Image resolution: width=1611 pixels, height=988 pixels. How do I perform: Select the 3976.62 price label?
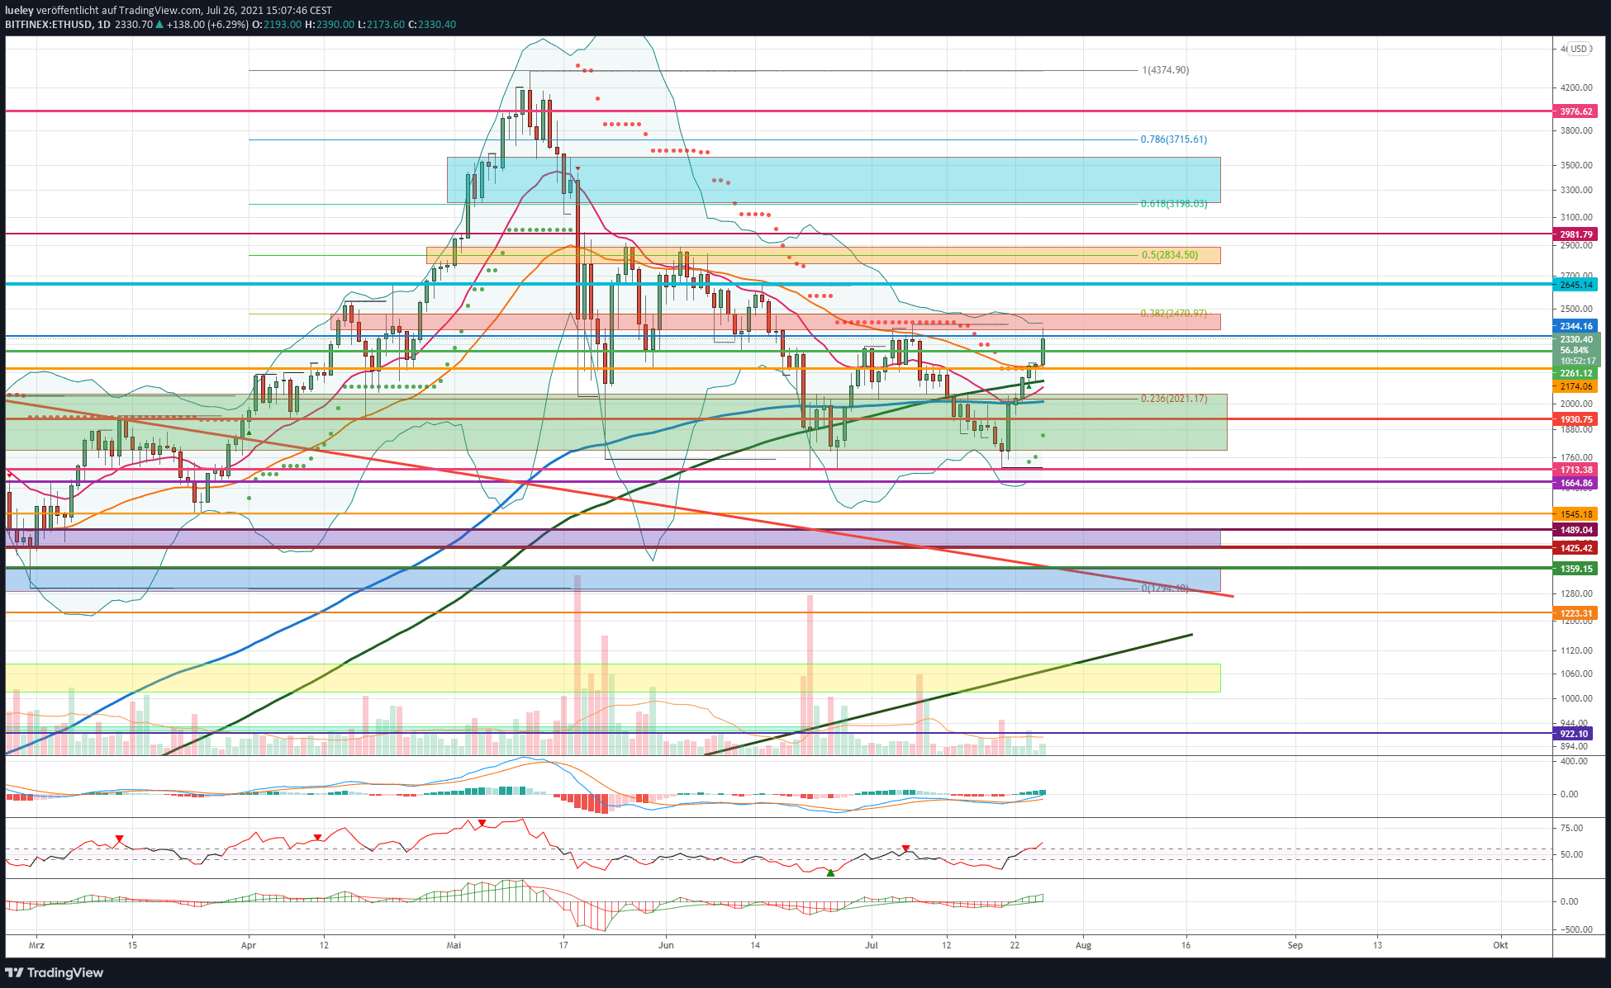(1575, 111)
